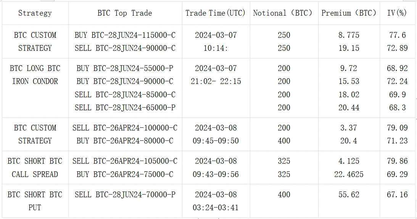Select the Notional (BTC) header cell
This screenshot has width=417, height=219.
283,13
